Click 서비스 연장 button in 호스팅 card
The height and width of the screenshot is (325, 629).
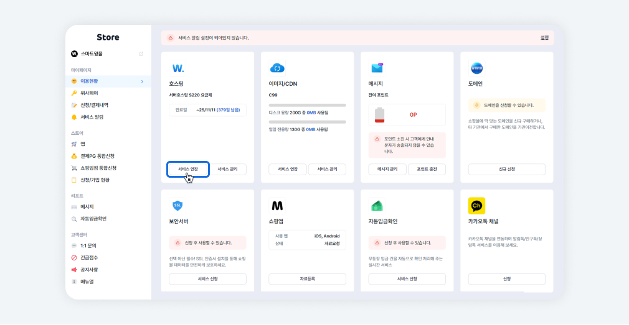tap(187, 169)
